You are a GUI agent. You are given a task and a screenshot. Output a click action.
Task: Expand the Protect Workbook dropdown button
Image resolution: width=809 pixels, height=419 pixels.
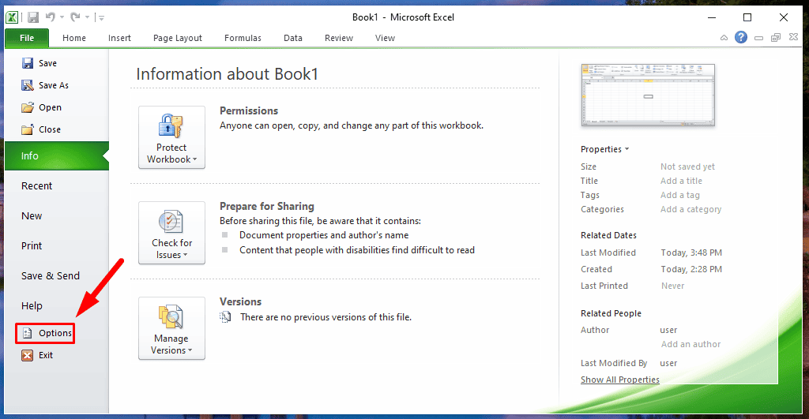[171, 137]
